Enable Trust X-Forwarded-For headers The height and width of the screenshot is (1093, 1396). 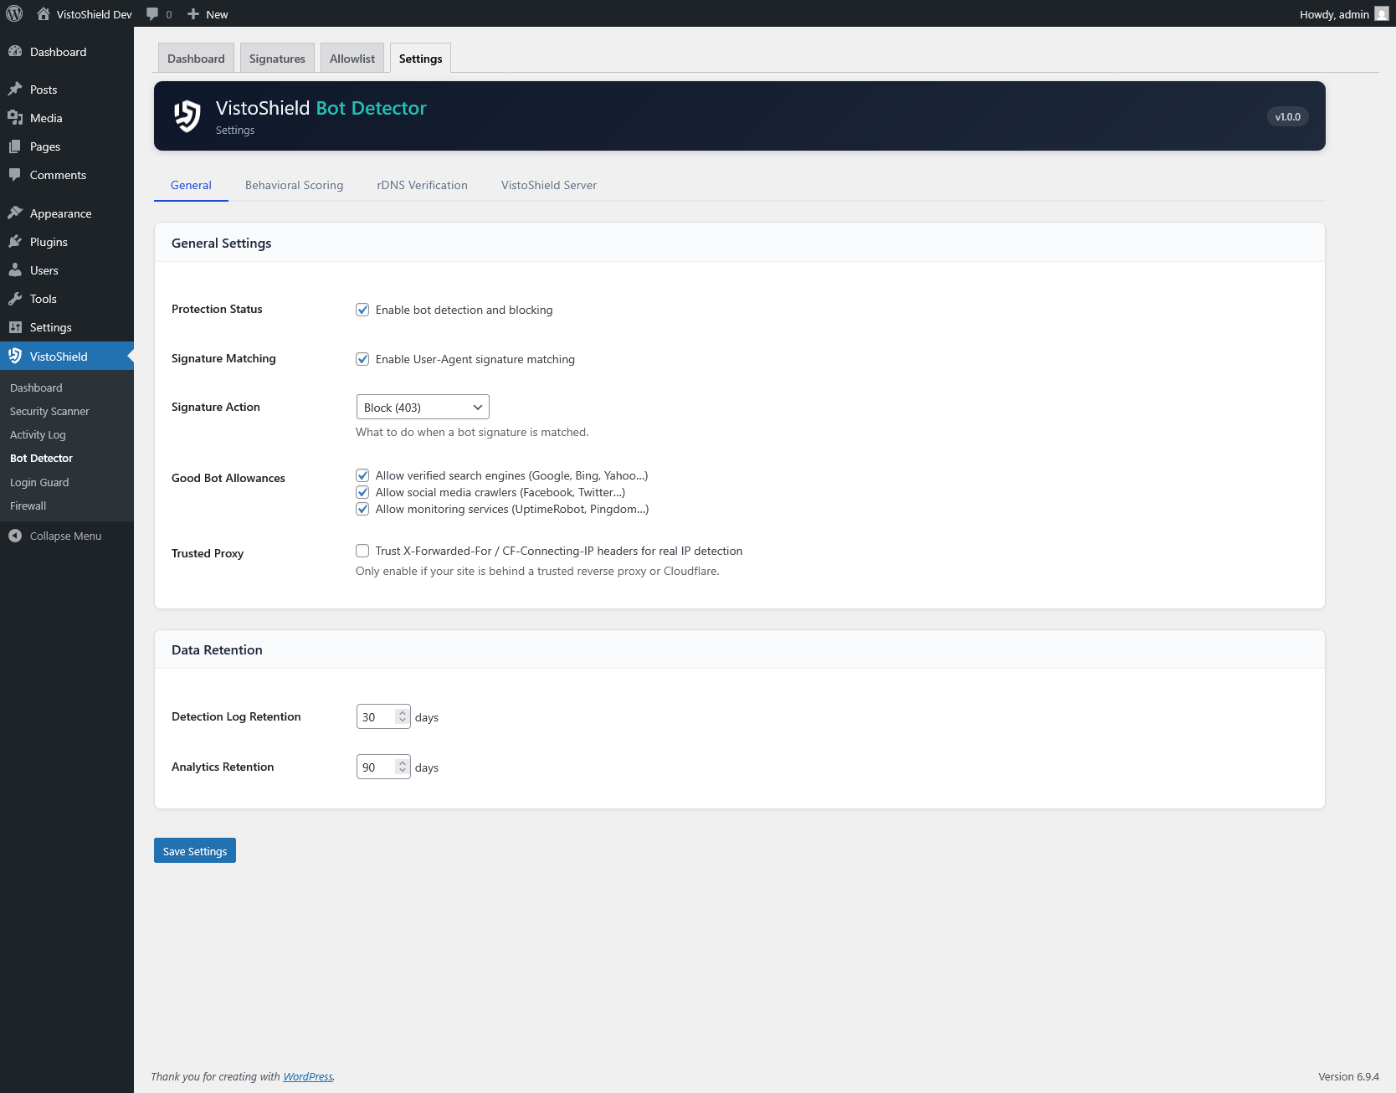click(362, 550)
